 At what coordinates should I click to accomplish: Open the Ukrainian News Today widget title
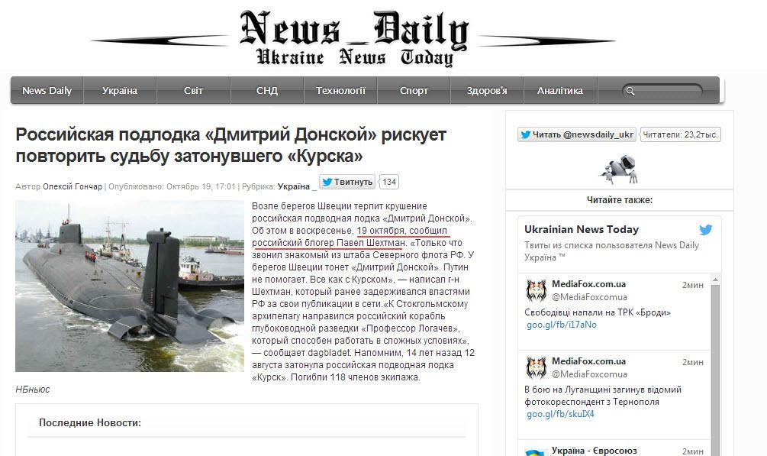tap(581, 229)
